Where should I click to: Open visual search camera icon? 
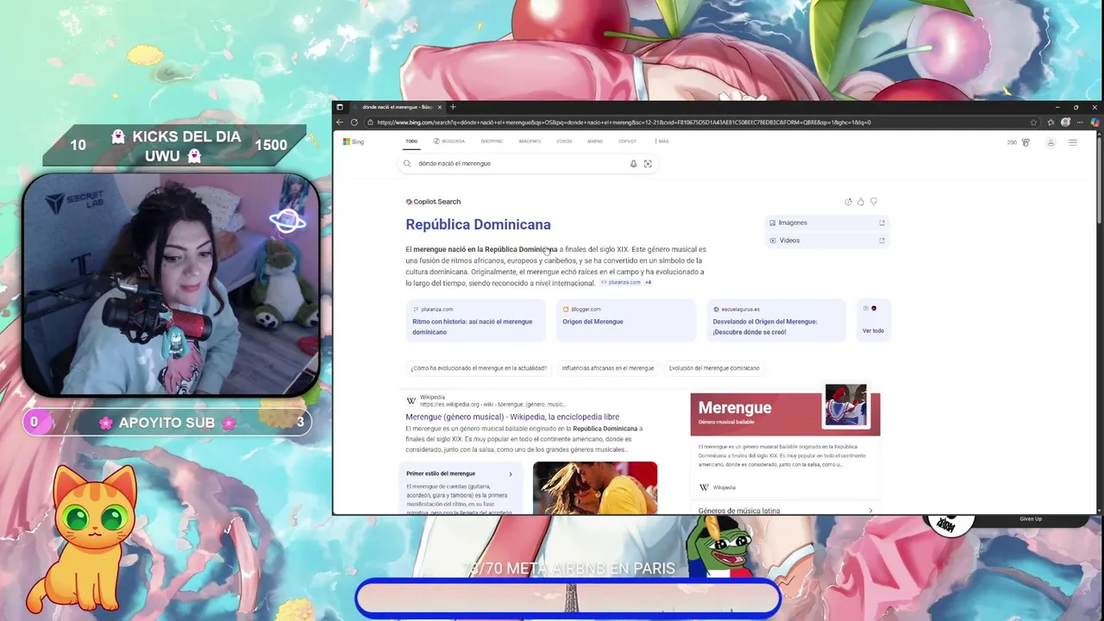click(x=648, y=164)
